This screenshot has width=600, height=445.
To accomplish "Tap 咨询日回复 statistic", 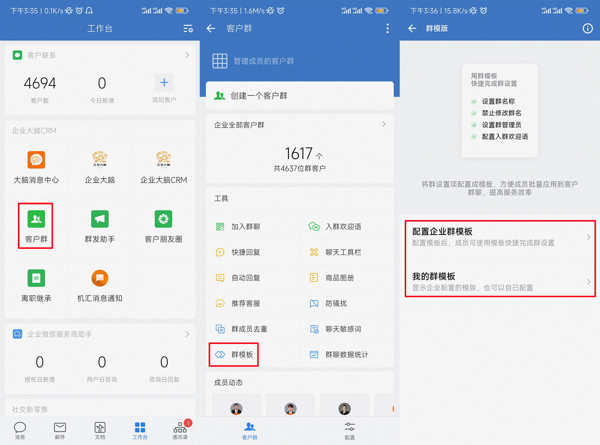I will (x=164, y=368).
